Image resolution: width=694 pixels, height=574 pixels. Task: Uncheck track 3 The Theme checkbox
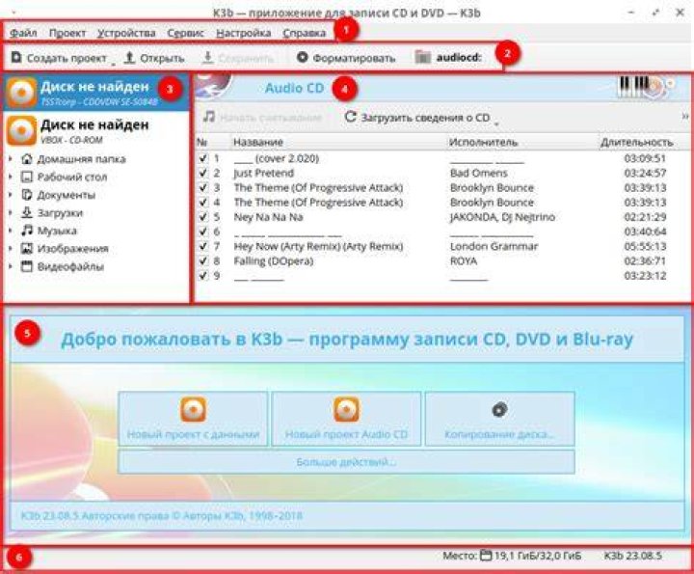tap(202, 187)
